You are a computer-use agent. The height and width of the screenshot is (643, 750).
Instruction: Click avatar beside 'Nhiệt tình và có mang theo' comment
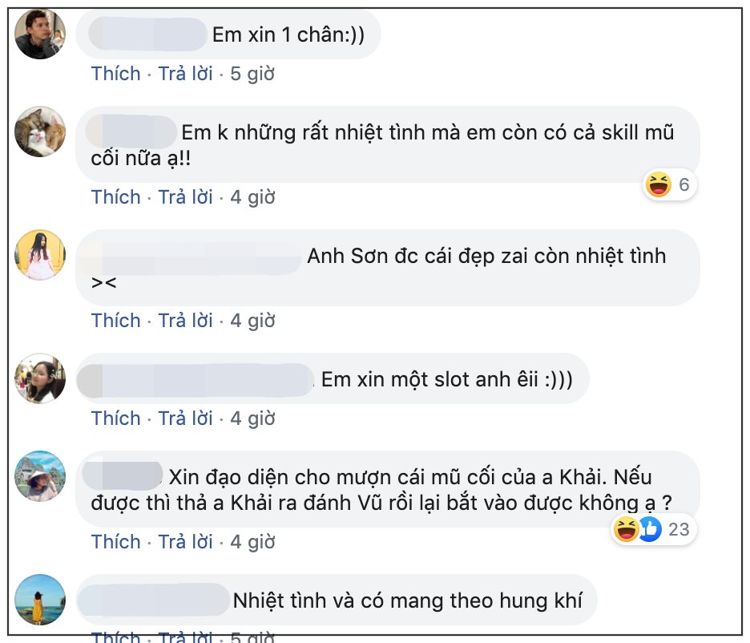pos(40,599)
